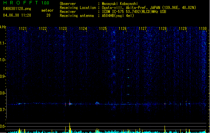This screenshot has width=210, height=133.
Task: Click the tallest yellow peak in amplitude graph
Action: [70, 128]
